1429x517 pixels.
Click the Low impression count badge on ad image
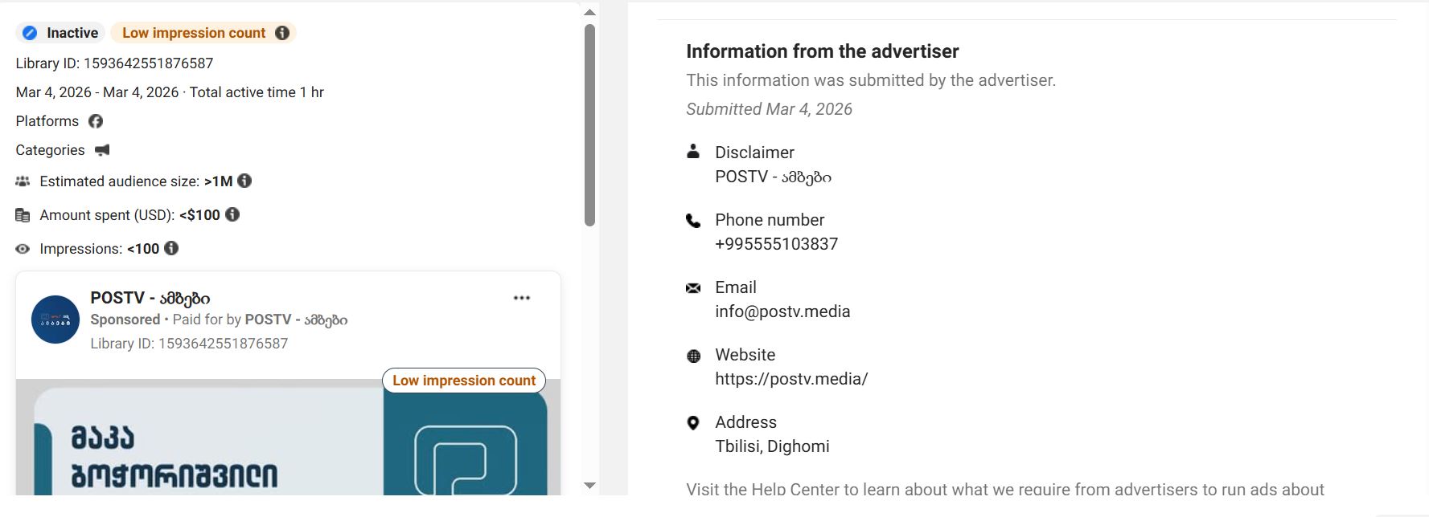pos(464,381)
